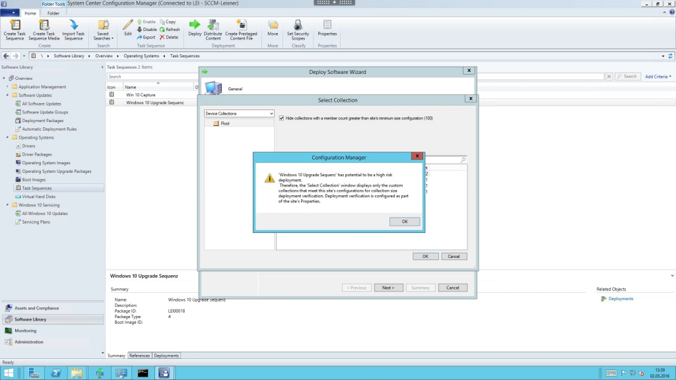The width and height of the screenshot is (676, 380).
Task: Open the command prompt taskbar icon
Action: click(143, 373)
